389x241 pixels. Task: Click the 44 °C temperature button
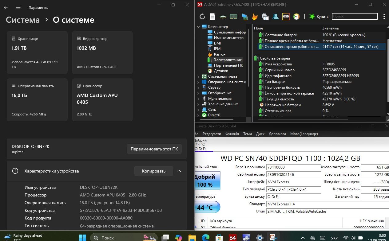(x=207, y=207)
